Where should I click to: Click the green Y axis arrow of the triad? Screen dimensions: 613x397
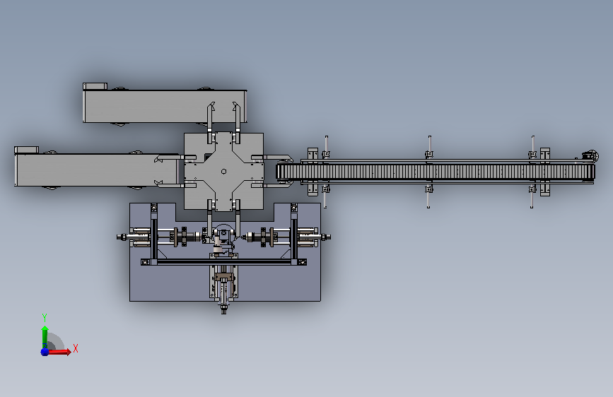45,337
